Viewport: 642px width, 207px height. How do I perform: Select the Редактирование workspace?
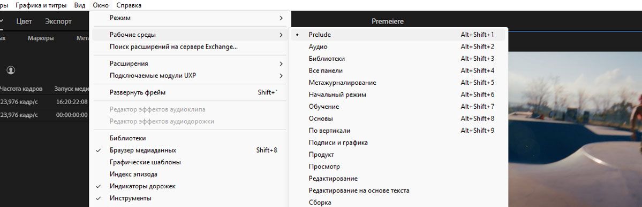[398, 178]
